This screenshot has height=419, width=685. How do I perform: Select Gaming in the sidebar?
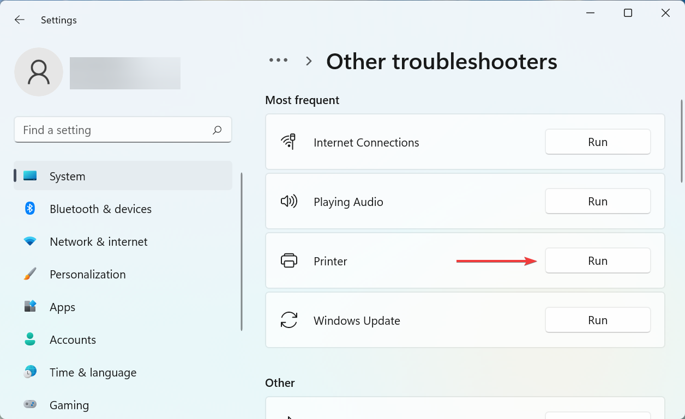pos(123,405)
